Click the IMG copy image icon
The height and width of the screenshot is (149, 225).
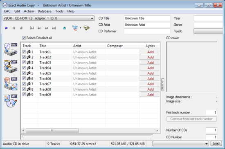11,83
